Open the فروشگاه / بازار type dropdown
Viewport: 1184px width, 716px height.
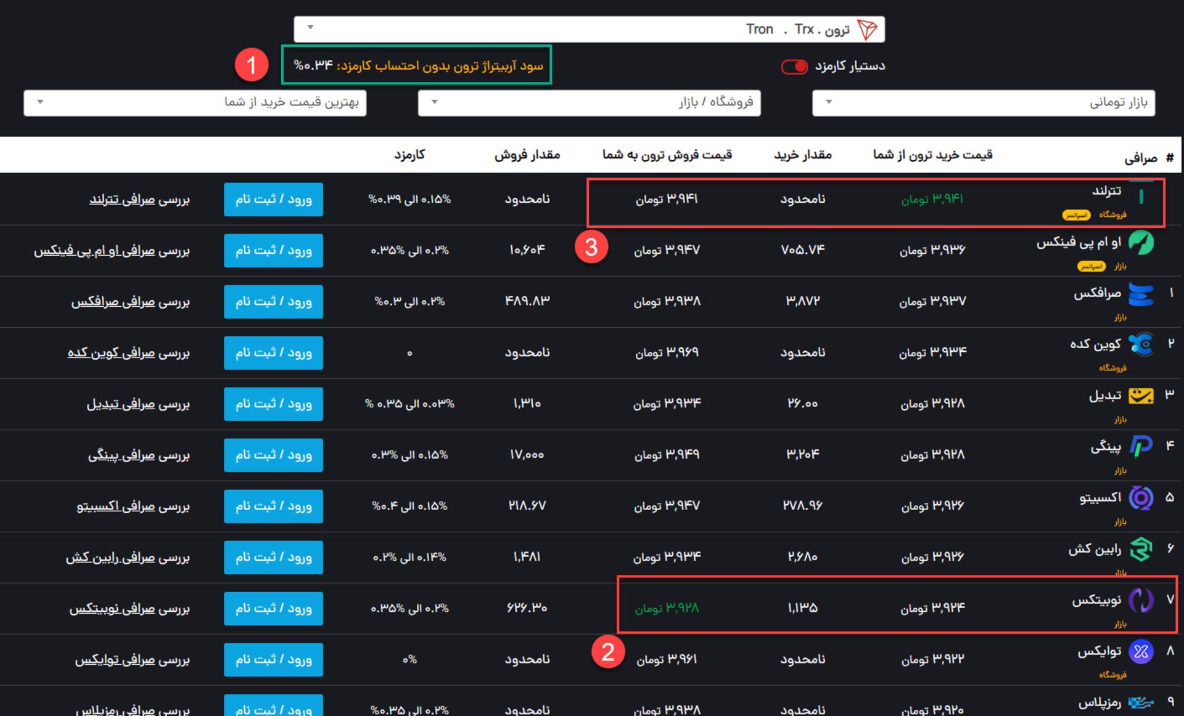[590, 103]
